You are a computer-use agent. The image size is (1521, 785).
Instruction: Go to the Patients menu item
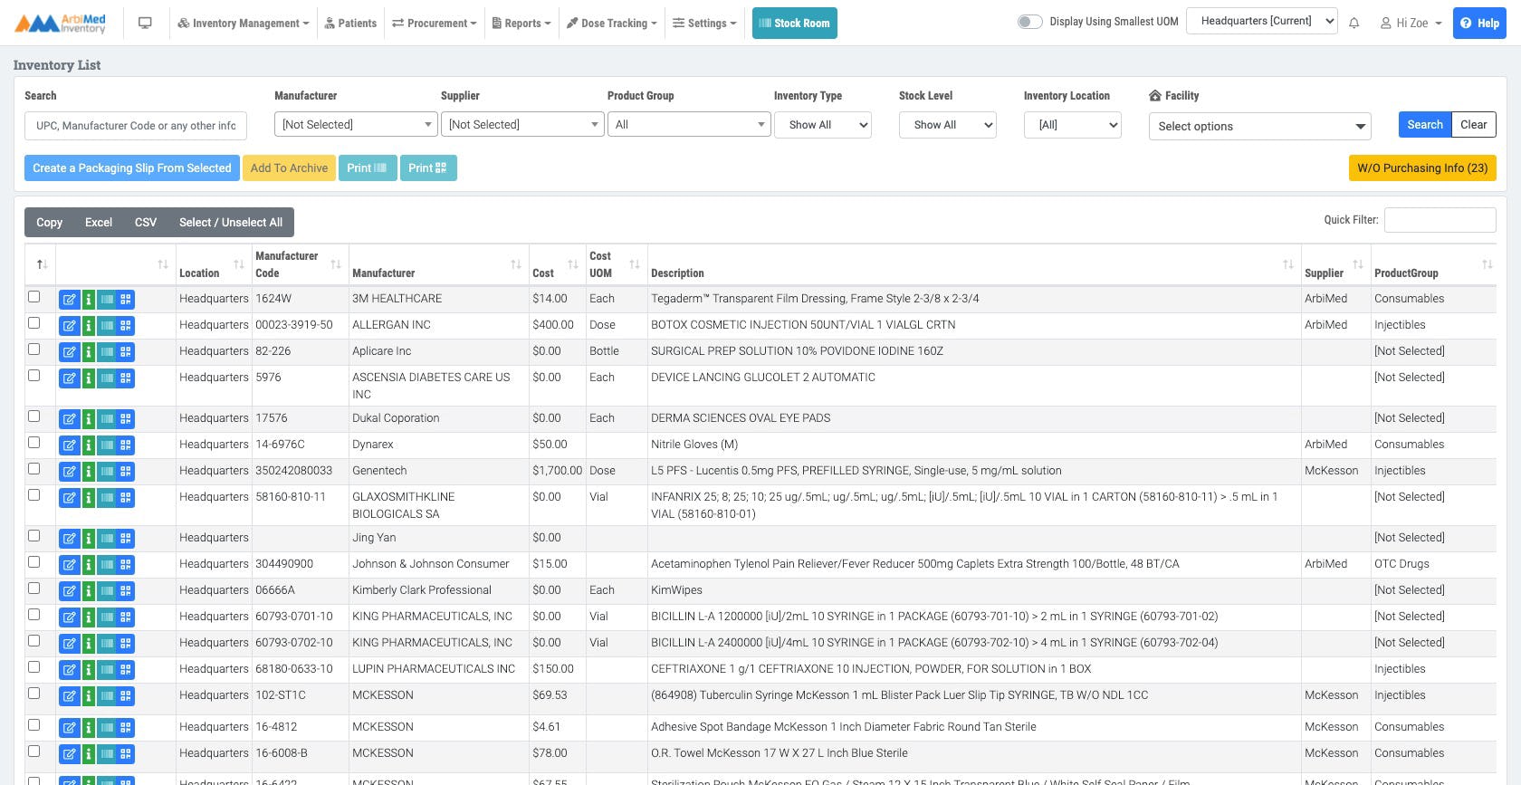point(350,24)
